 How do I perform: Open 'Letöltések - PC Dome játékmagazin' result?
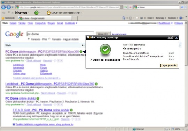click(50, 84)
